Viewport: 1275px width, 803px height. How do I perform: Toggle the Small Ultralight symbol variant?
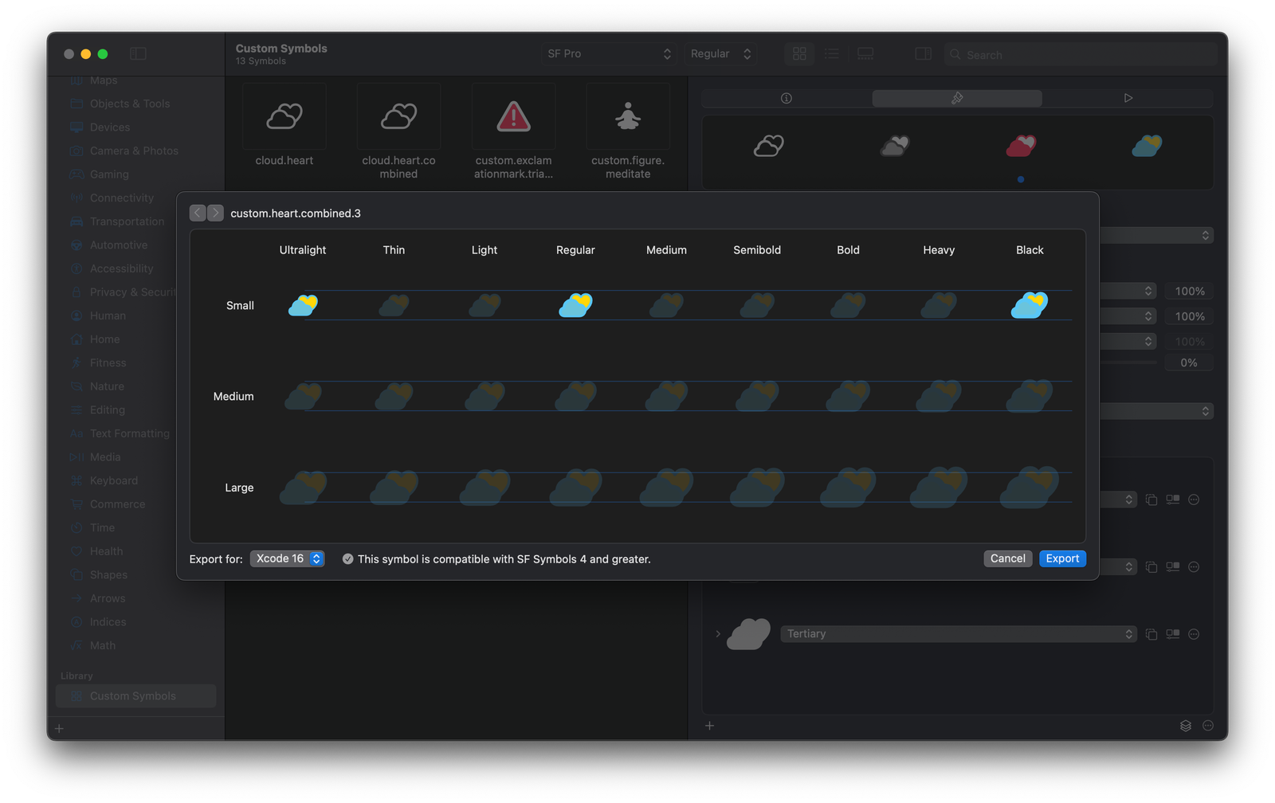click(x=303, y=305)
